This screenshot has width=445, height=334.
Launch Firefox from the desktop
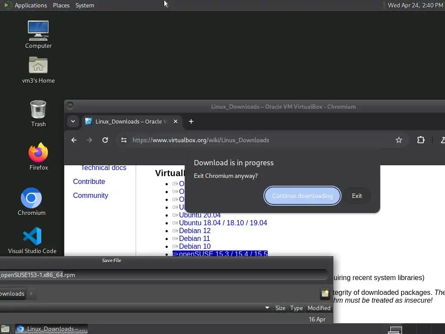[x=38, y=156]
